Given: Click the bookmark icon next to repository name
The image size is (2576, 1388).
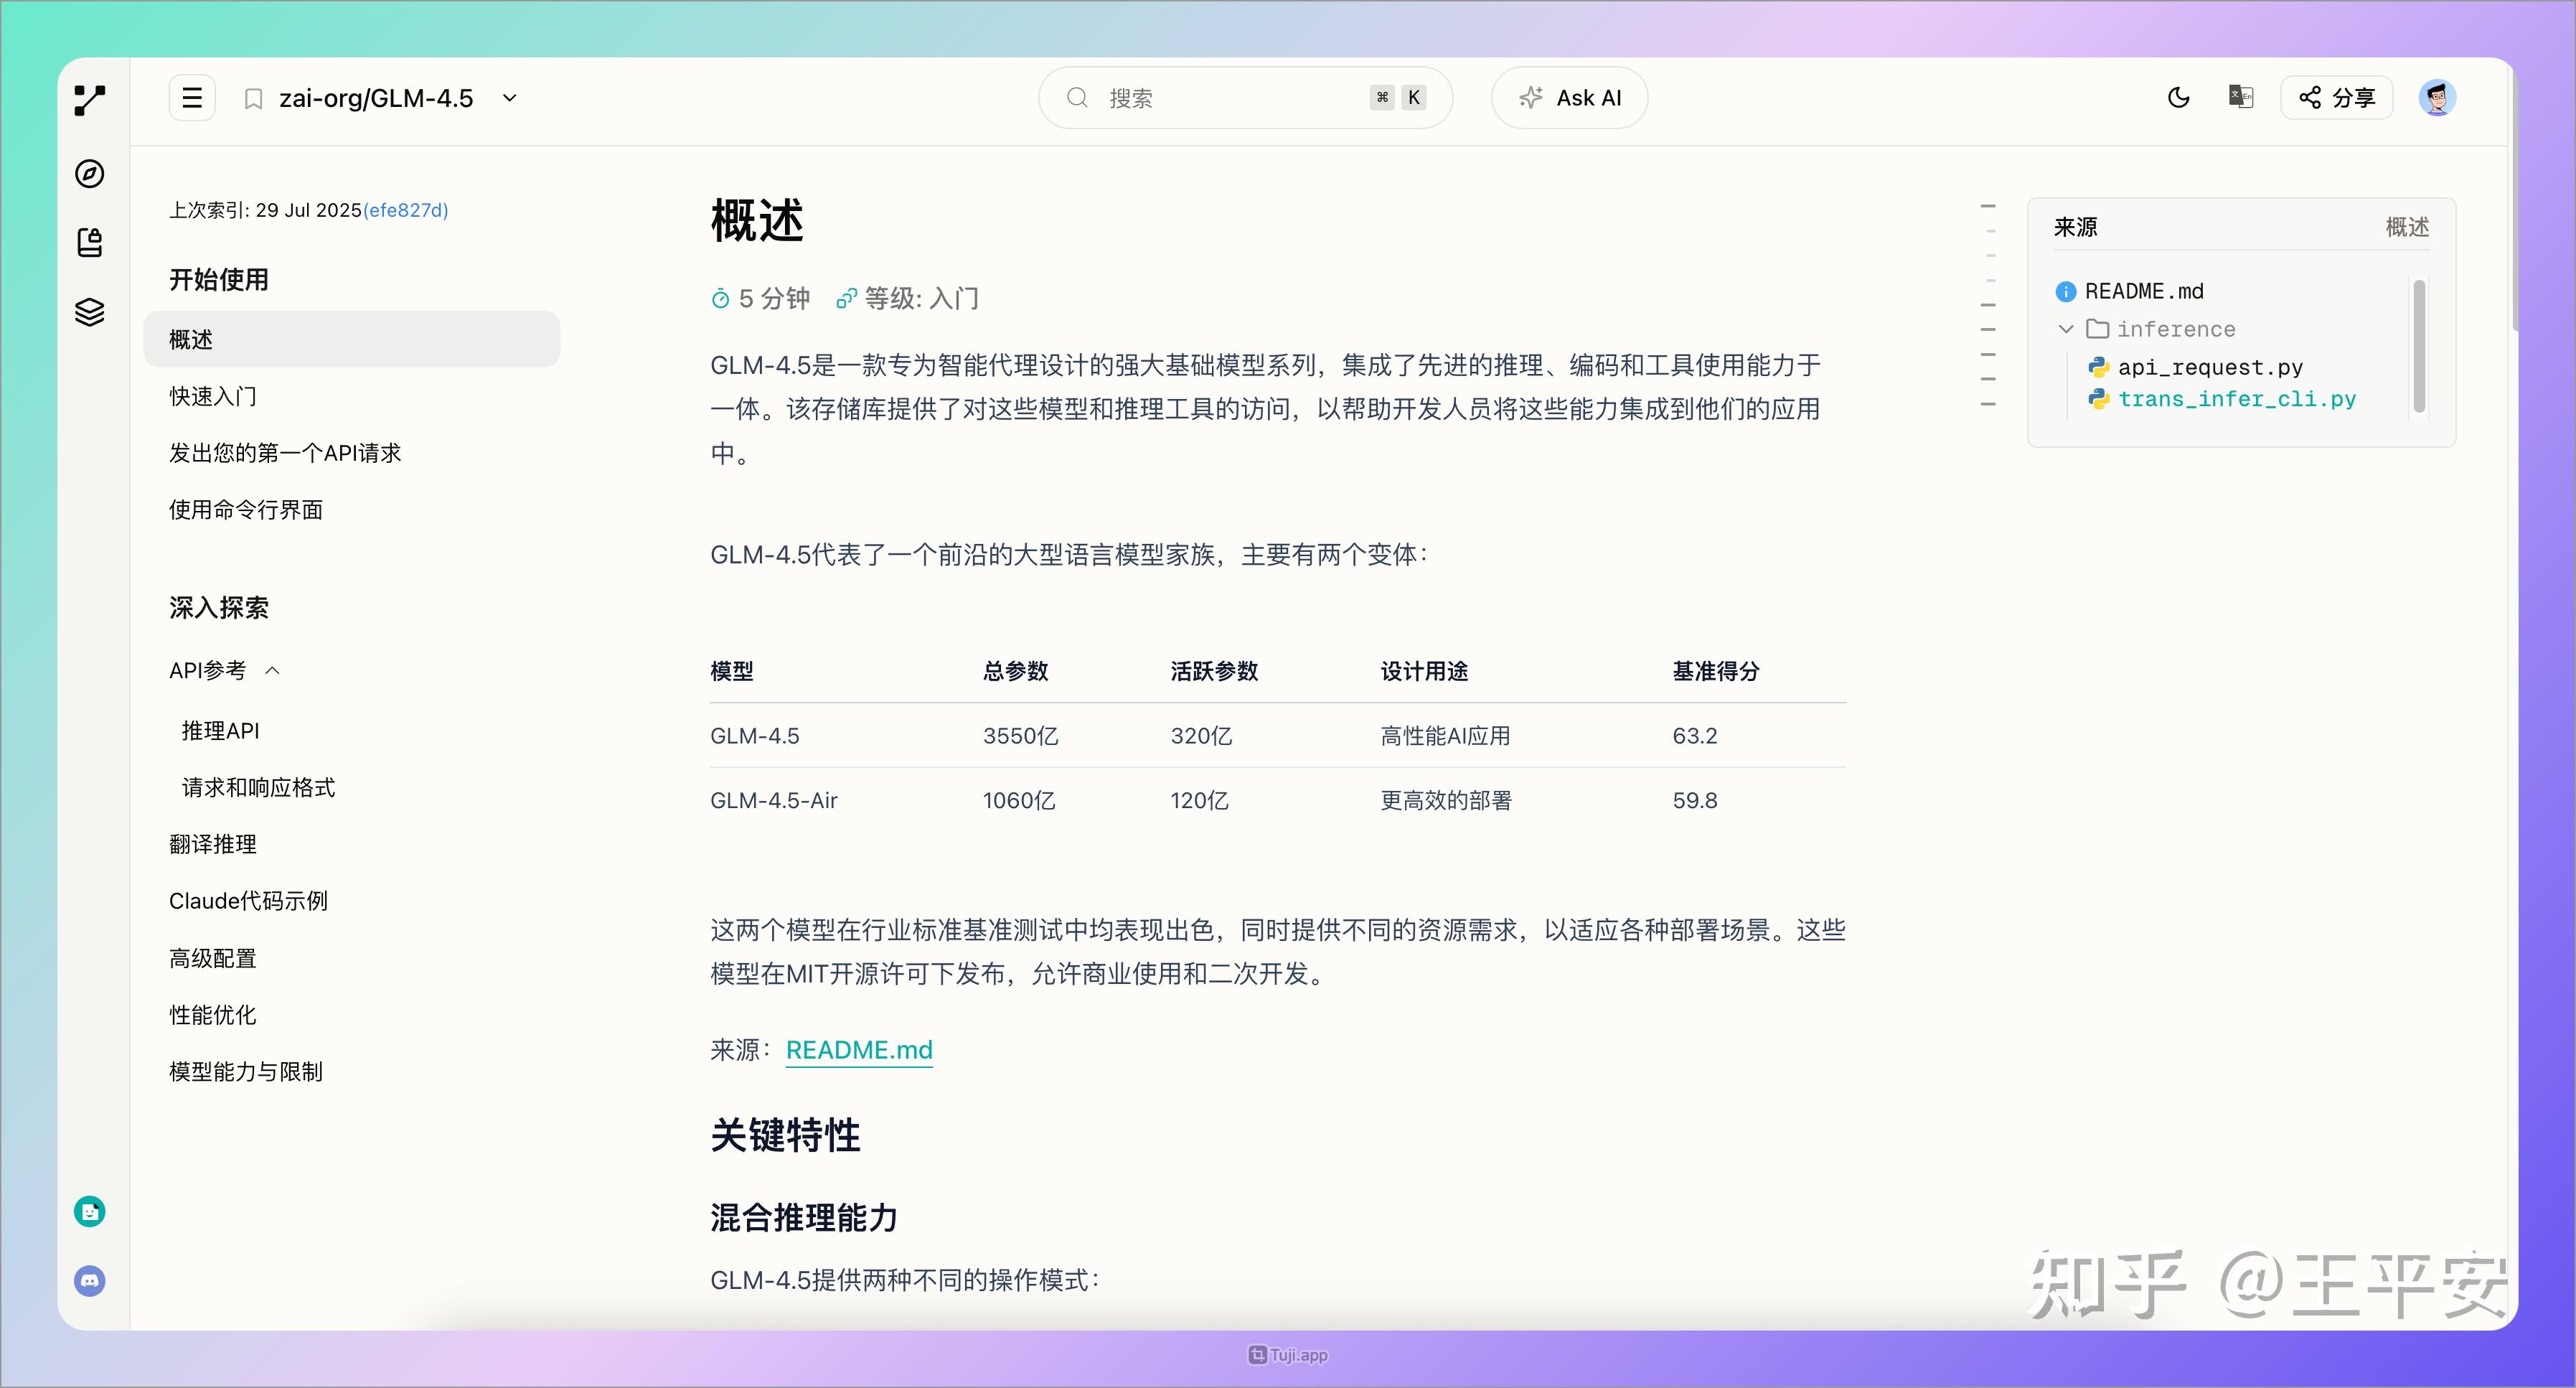Looking at the screenshot, I should coord(253,97).
